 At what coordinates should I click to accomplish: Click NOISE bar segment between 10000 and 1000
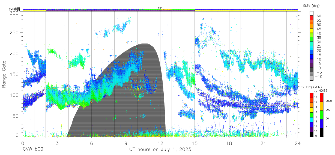coord(321,106)
